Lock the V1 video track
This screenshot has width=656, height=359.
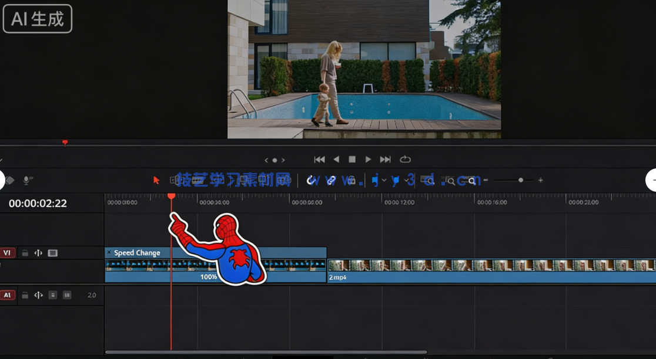pyautogui.click(x=25, y=253)
